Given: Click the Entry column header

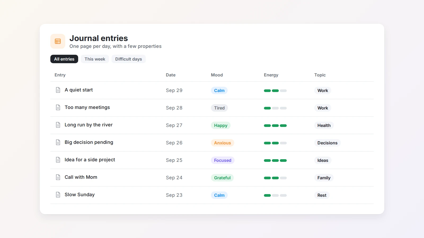Looking at the screenshot, I should [60, 75].
